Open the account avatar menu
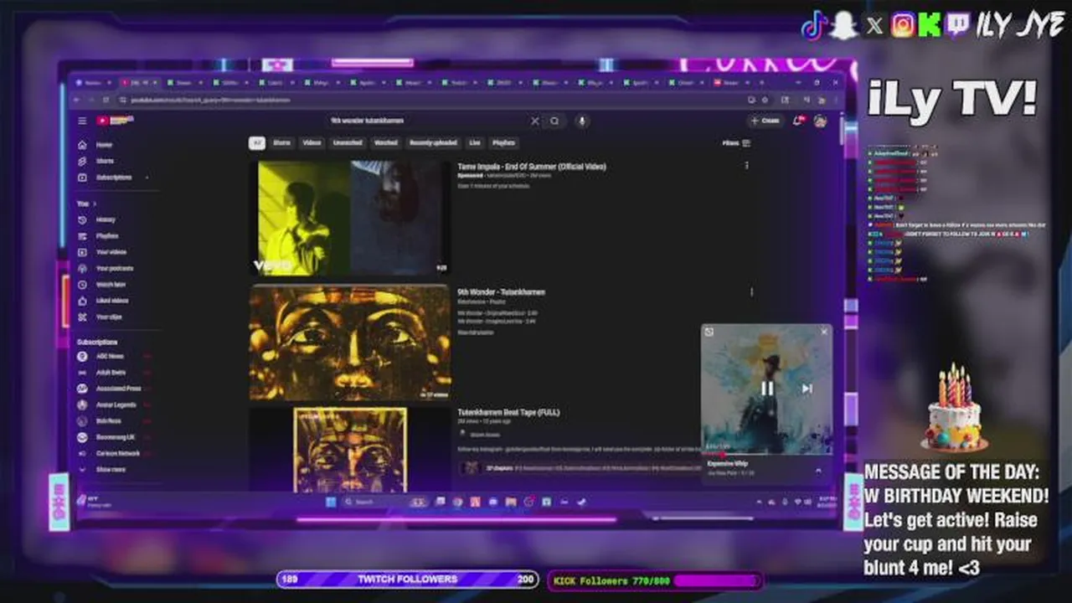This screenshot has width=1072, height=603. click(x=821, y=121)
